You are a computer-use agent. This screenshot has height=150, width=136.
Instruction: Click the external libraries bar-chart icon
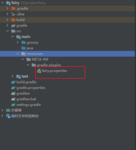pos(8,110)
